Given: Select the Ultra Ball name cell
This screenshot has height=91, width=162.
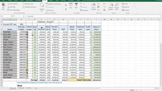Looking at the screenshot, I should click(10, 37).
